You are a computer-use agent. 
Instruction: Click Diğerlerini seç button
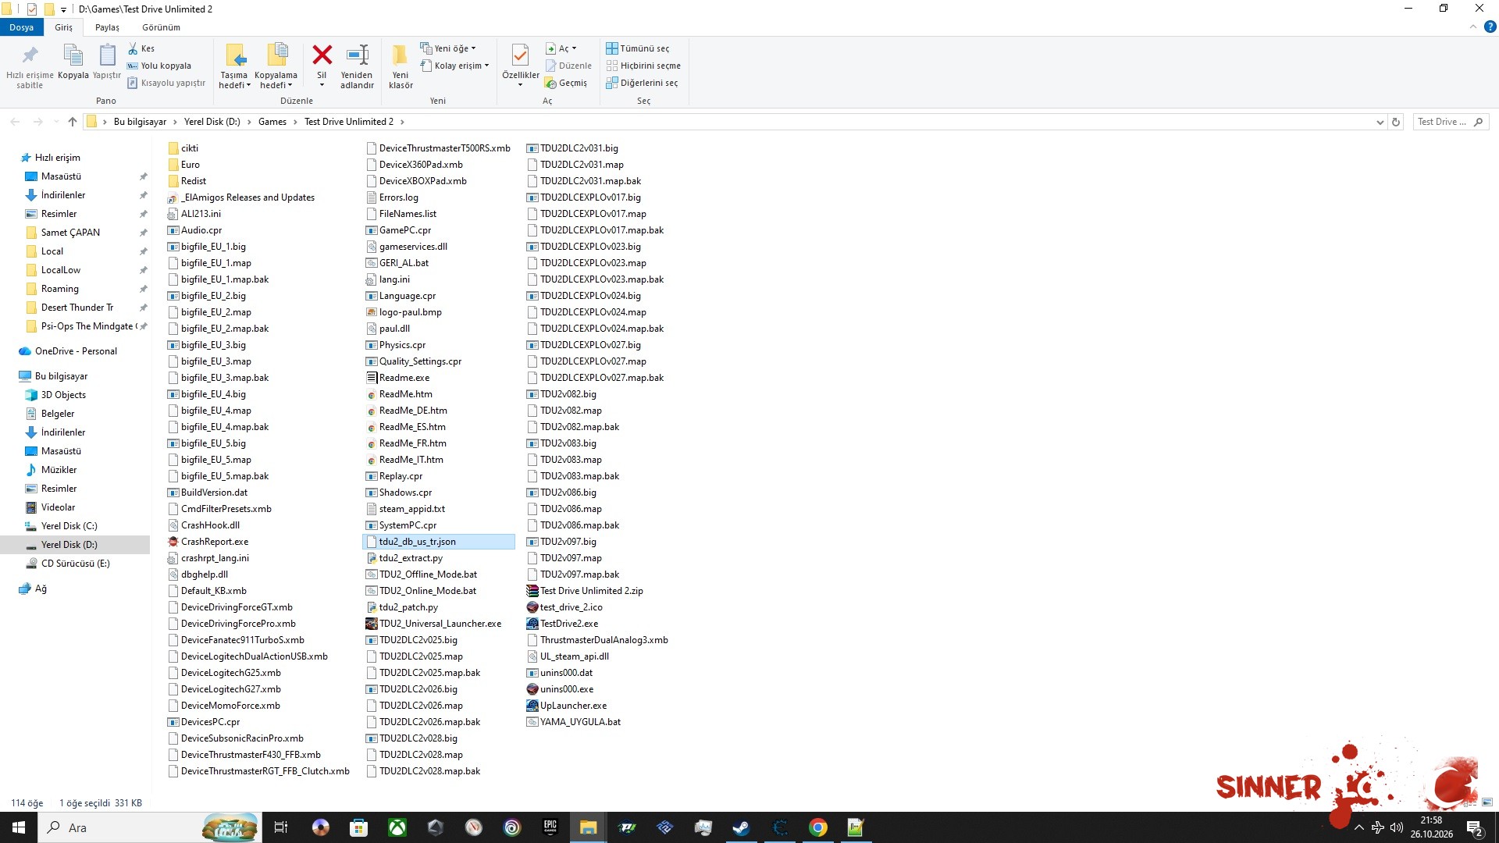point(642,83)
